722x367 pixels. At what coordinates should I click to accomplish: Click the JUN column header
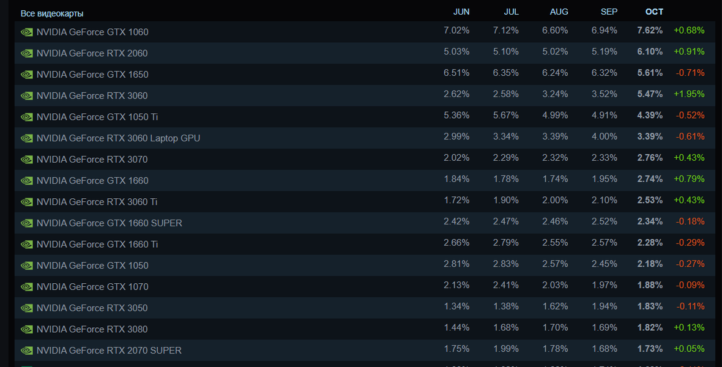pos(461,12)
